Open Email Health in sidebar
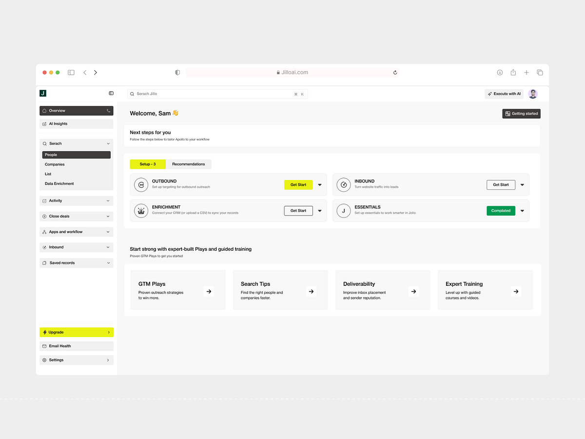The width and height of the screenshot is (585, 439). 77,346
